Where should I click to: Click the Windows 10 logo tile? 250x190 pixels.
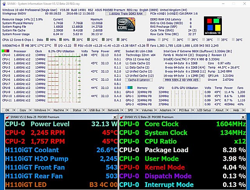(213, 26)
